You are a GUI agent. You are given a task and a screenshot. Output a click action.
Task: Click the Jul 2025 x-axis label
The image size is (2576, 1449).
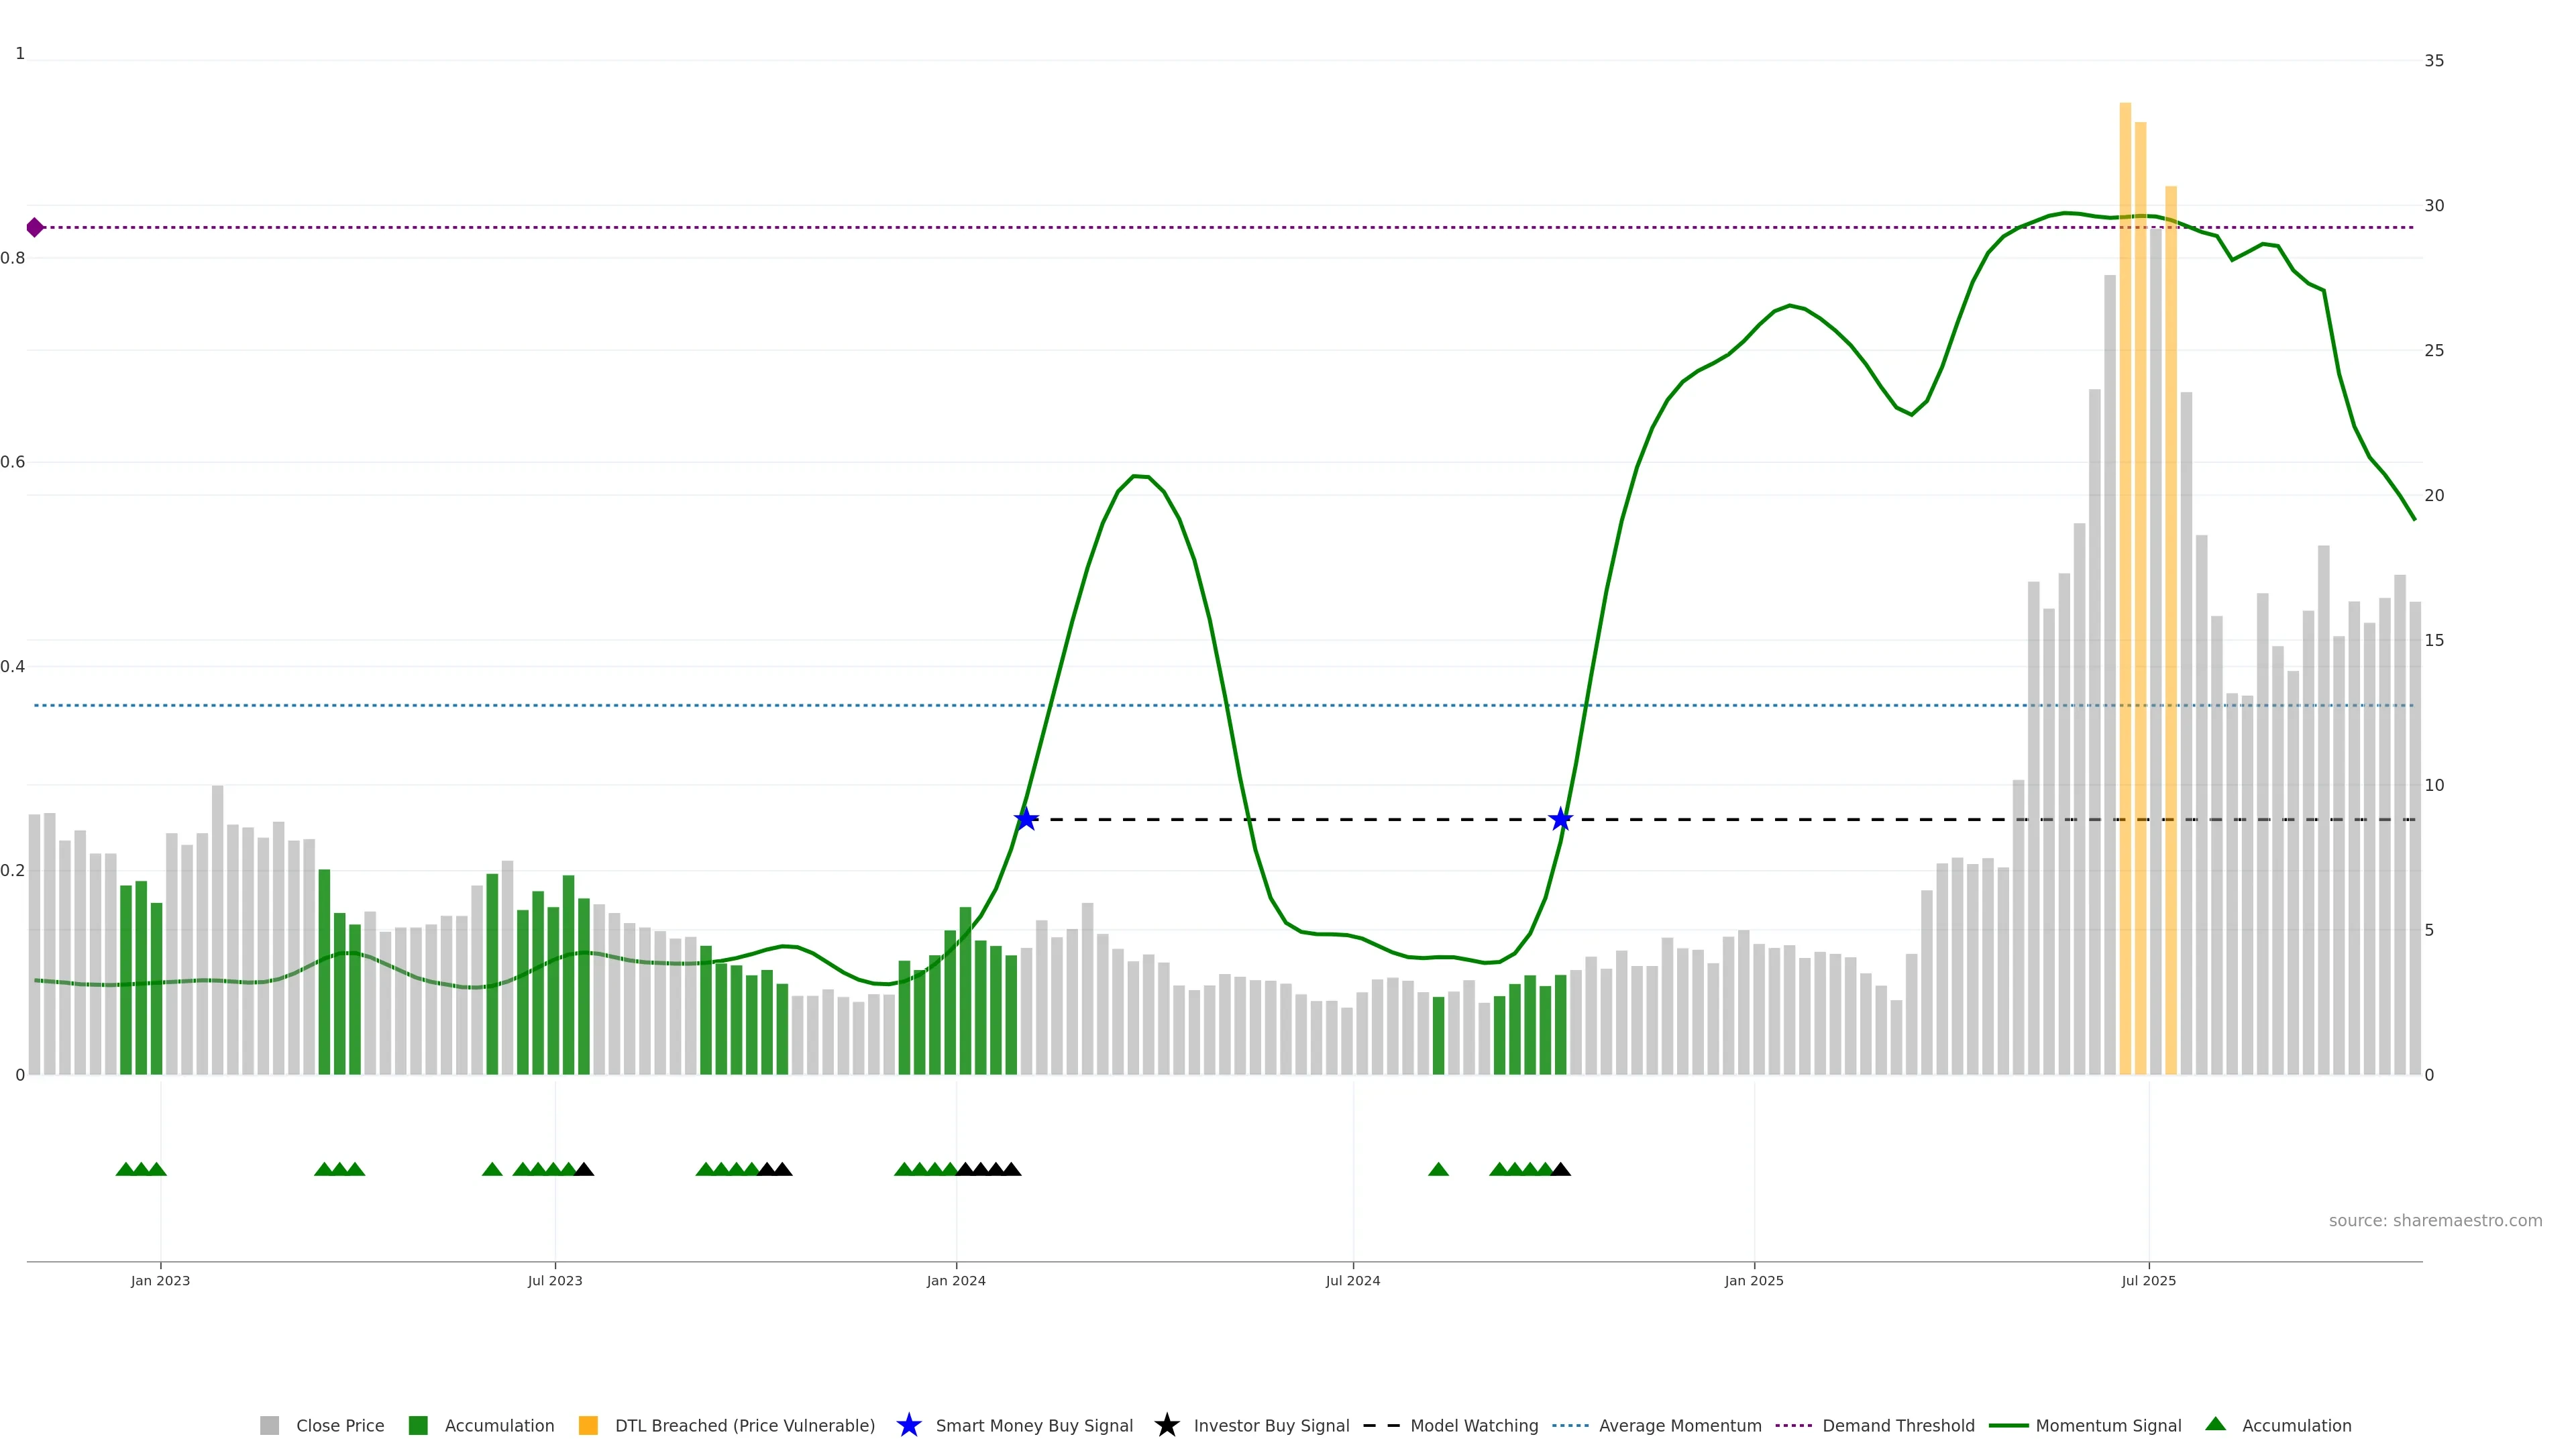pos(2148,1280)
